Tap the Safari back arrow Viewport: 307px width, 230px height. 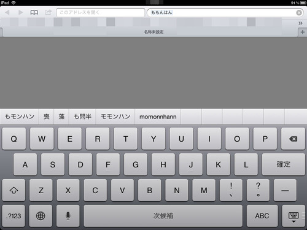tap(7, 12)
